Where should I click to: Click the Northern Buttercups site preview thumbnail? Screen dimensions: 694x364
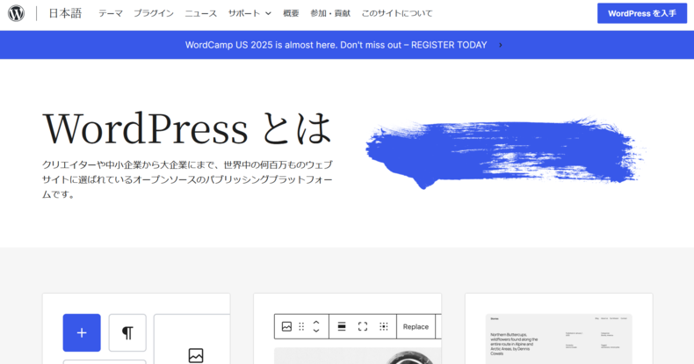point(559,339)
